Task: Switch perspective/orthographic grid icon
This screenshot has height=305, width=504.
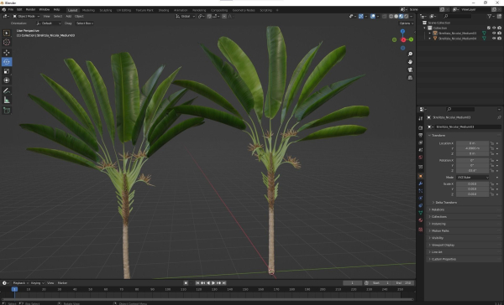Action: (410, 78)
